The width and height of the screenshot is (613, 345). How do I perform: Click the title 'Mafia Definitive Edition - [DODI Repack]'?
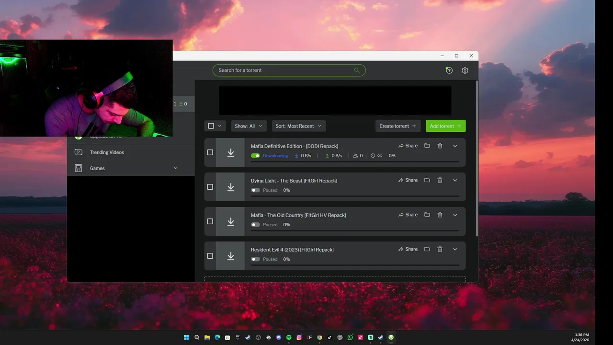(295, 146)
